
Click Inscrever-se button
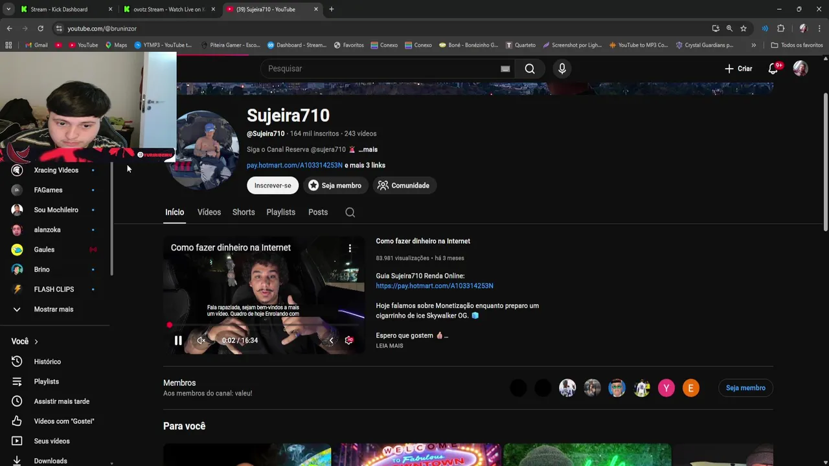[273, 186]
